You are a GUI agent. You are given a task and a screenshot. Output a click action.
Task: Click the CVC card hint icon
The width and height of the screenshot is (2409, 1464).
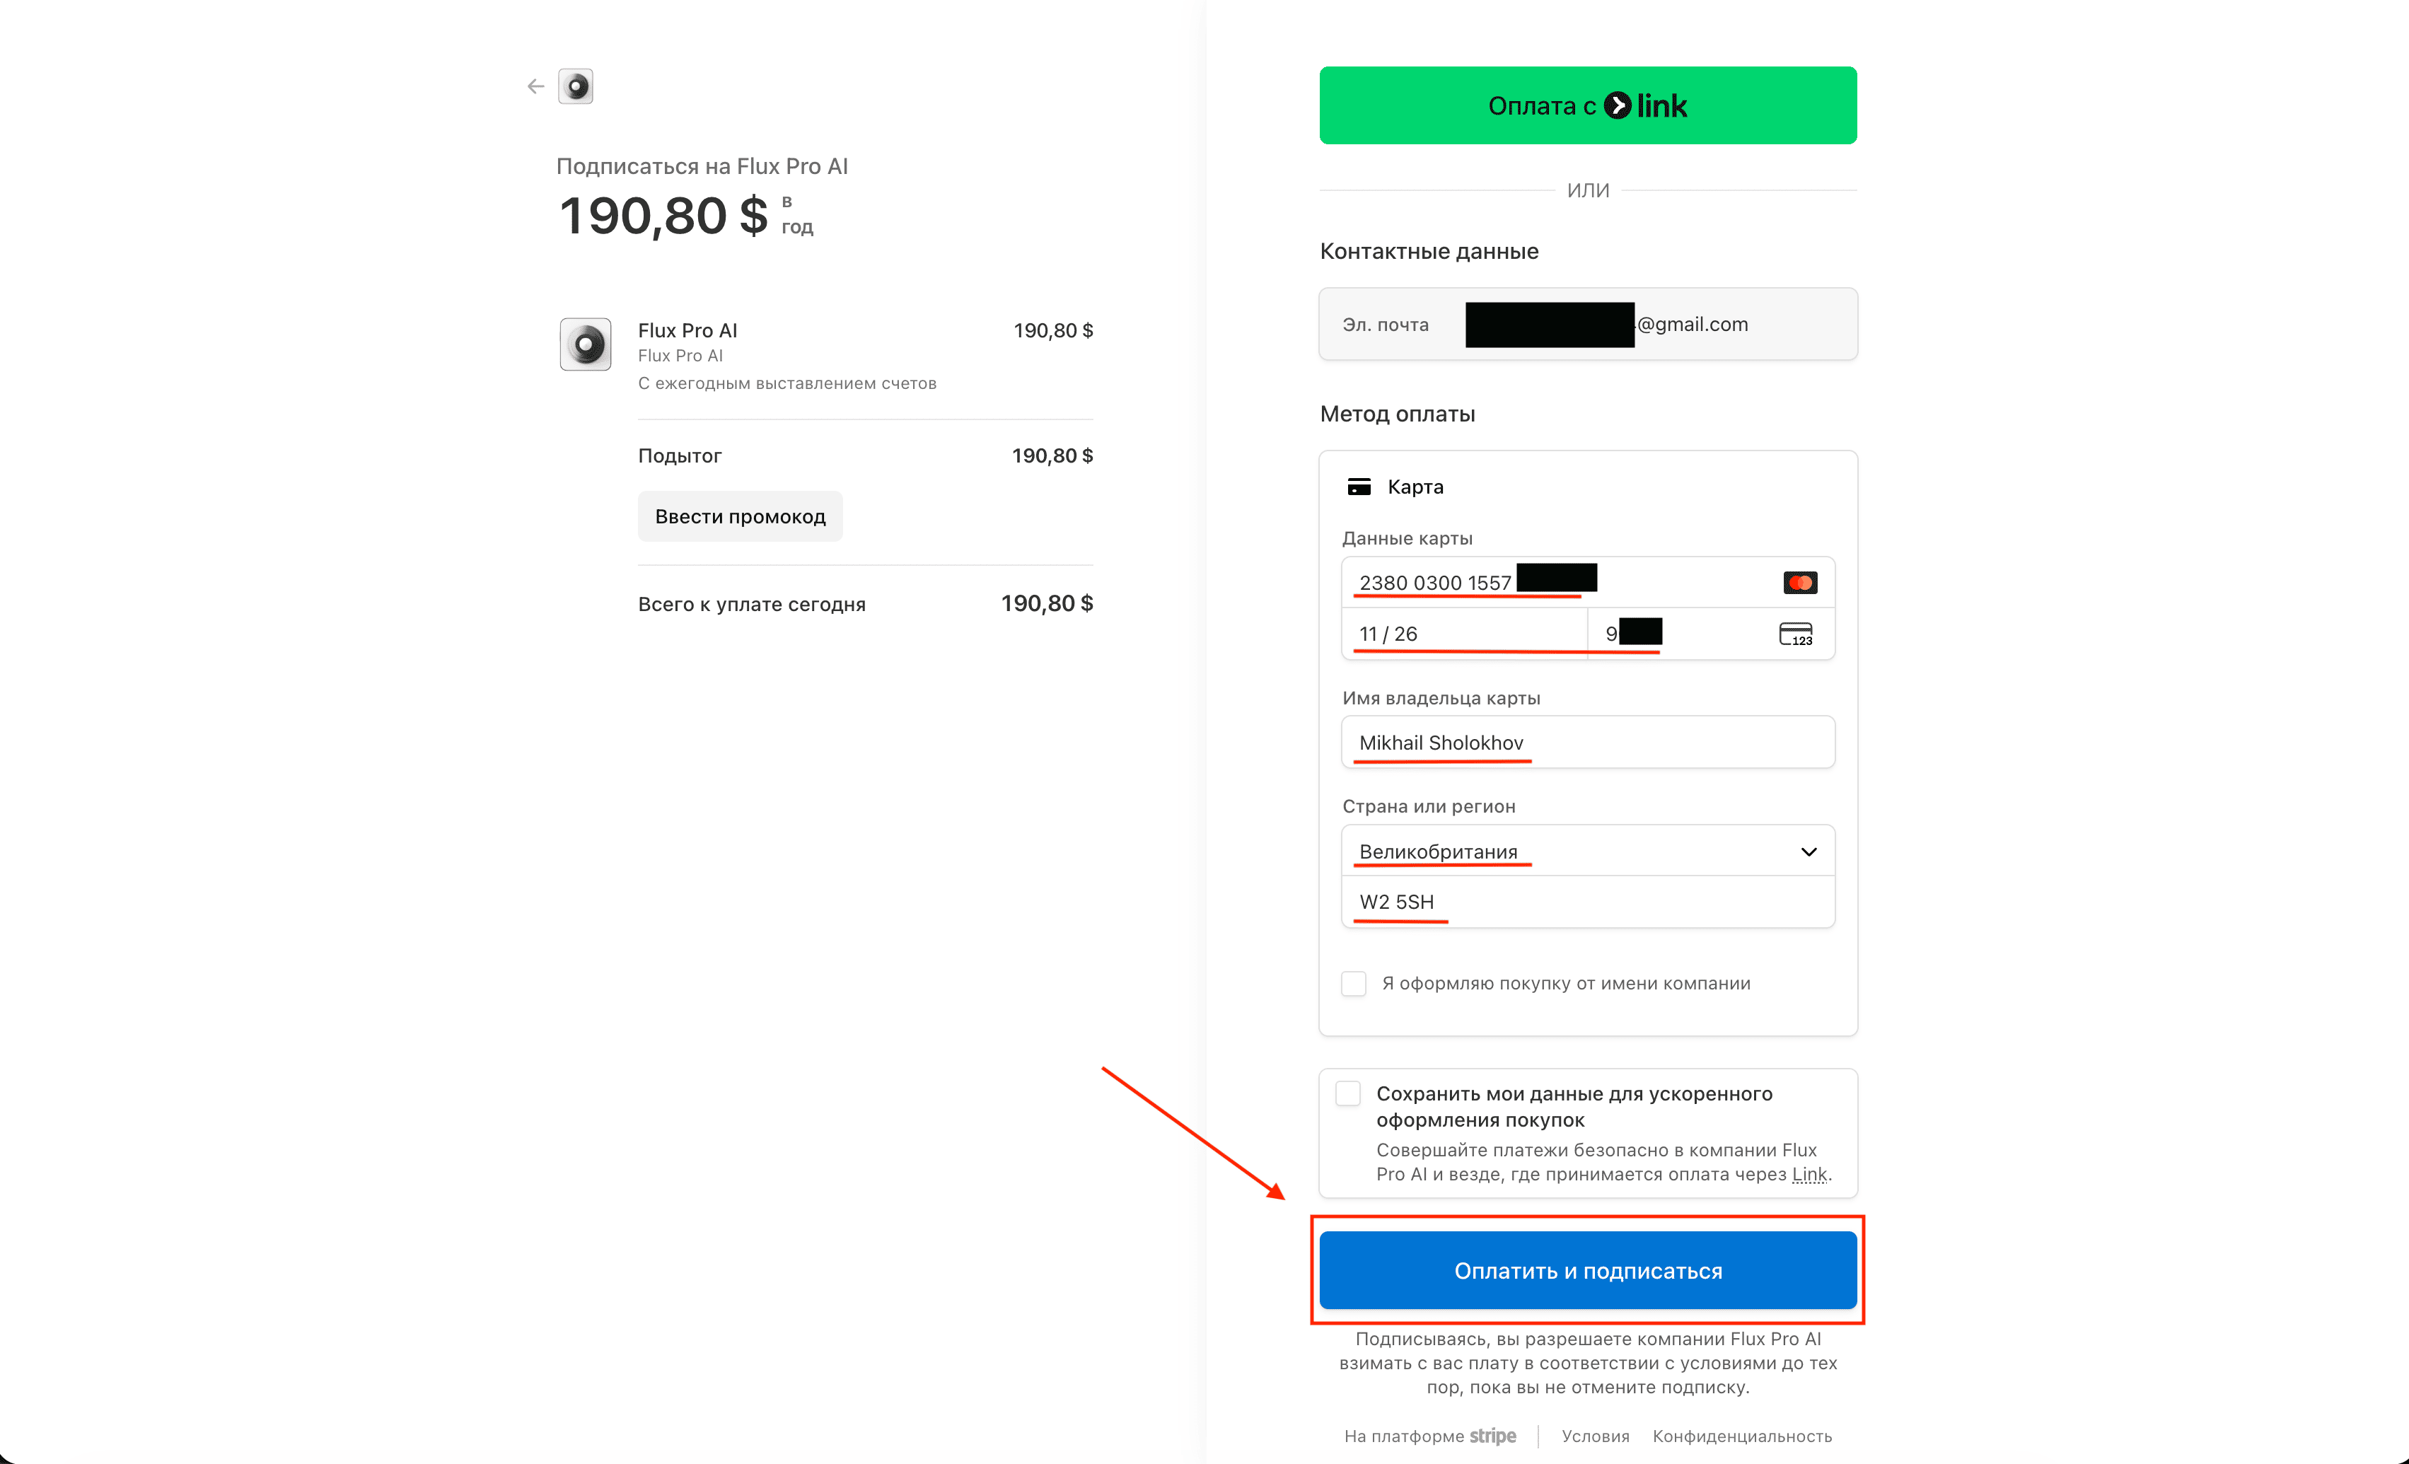pyautogui.click(x=1795, y=634)
